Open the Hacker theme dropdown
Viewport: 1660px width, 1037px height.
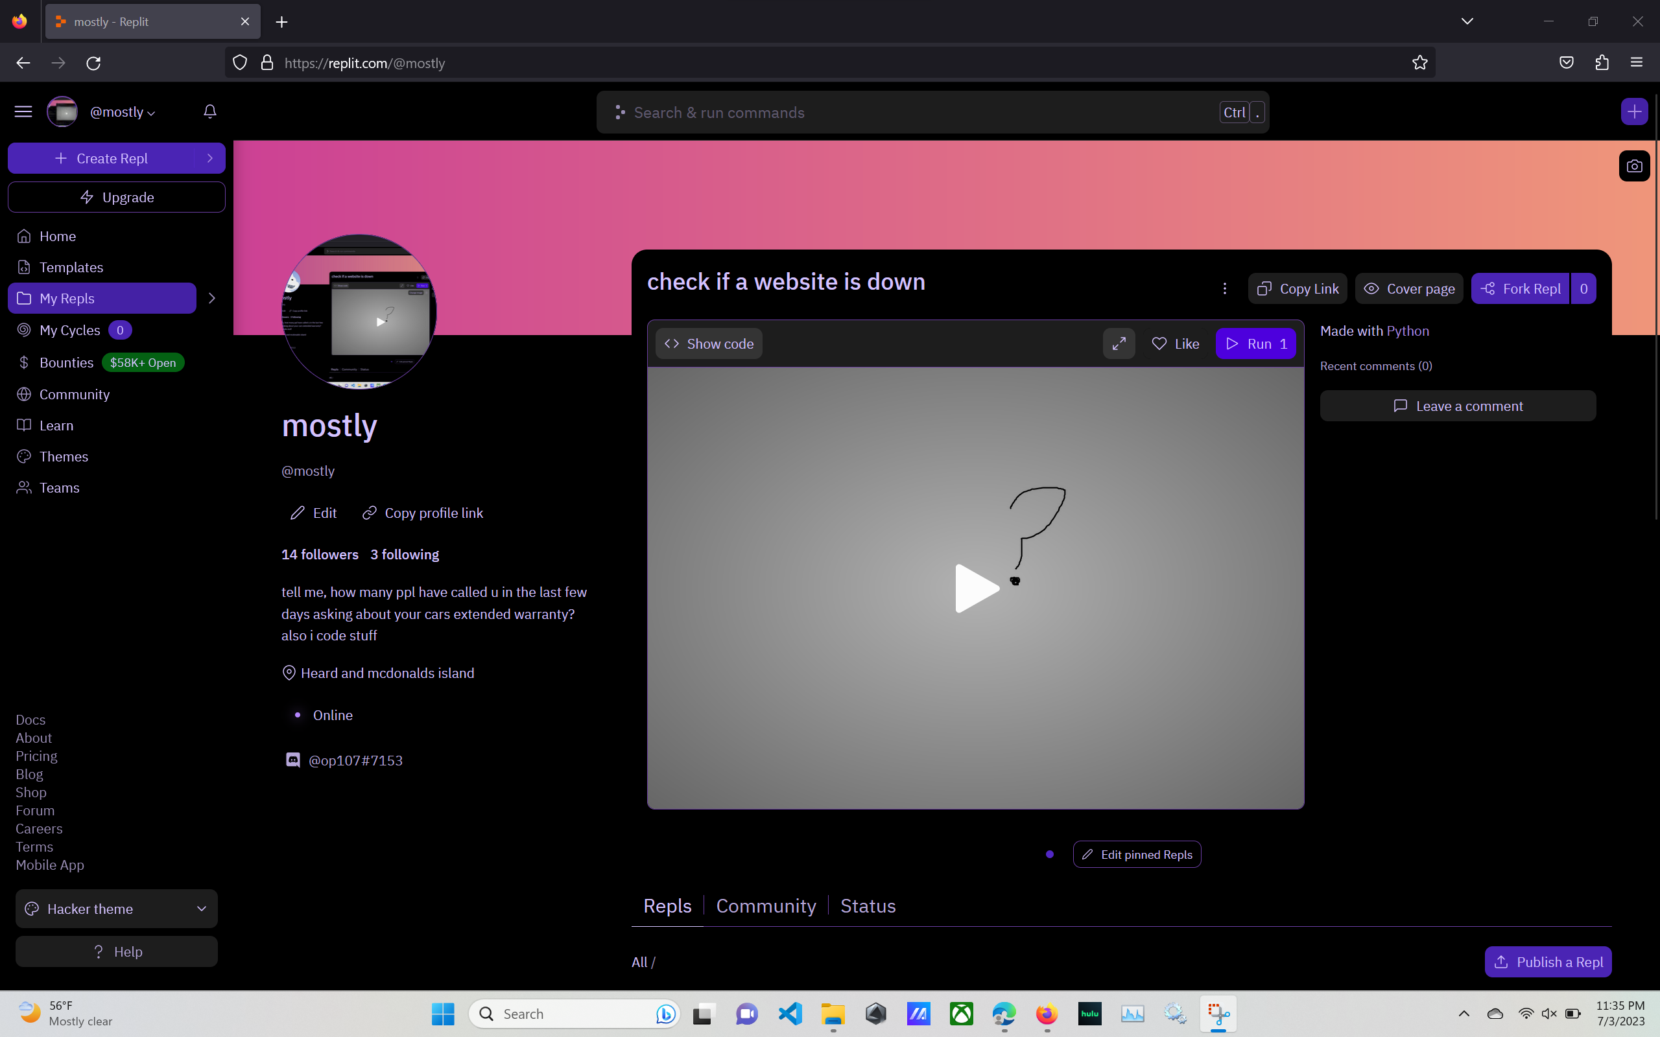(x=117, y=909)
